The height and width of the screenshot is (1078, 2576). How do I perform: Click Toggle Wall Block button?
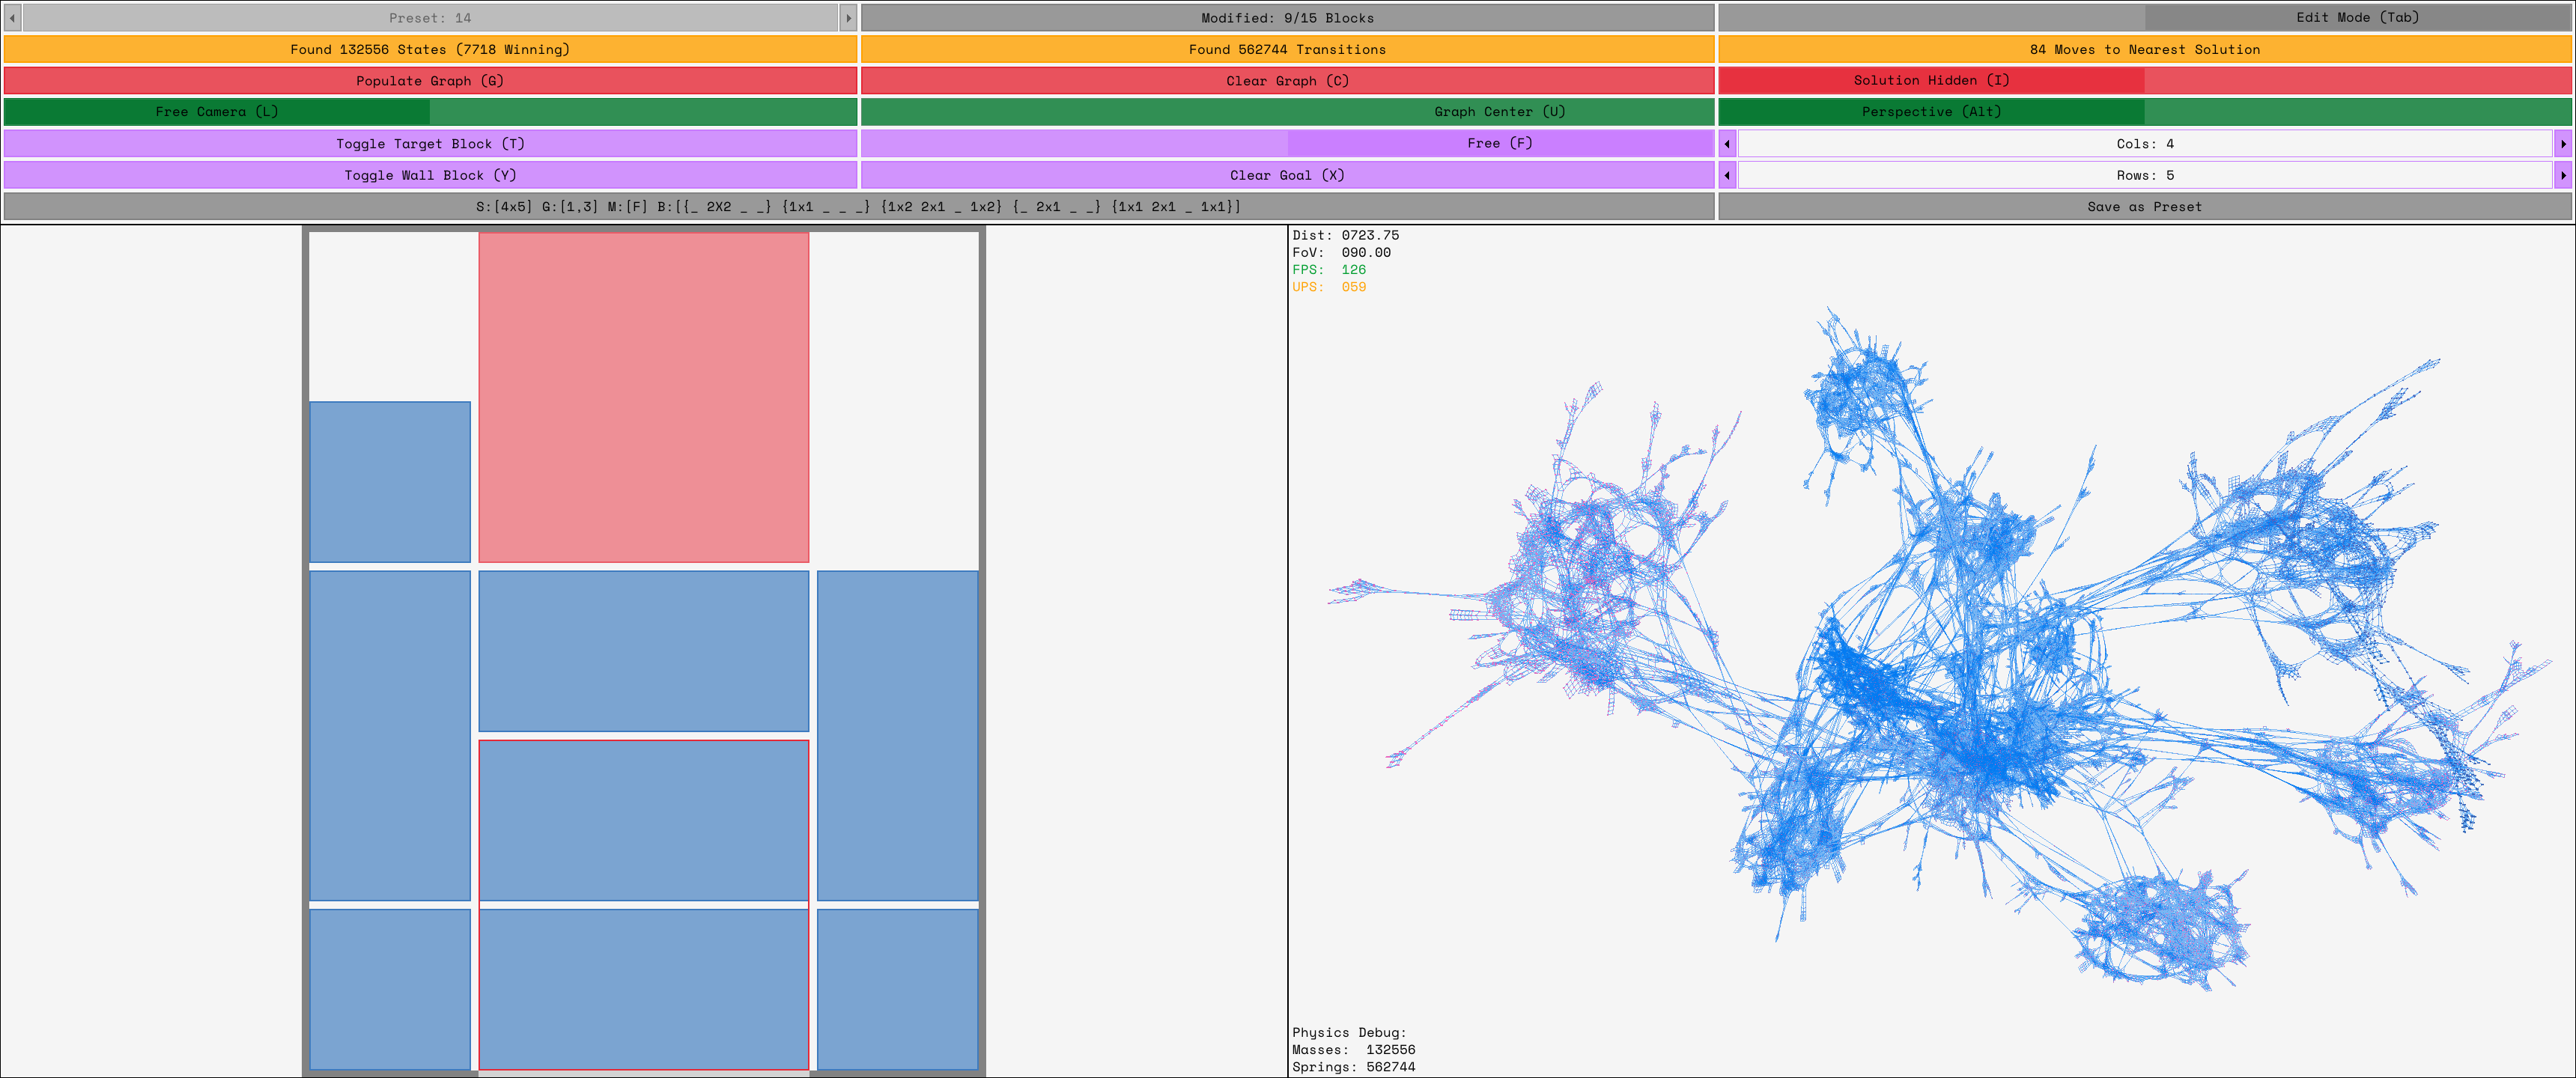point(430,175)
